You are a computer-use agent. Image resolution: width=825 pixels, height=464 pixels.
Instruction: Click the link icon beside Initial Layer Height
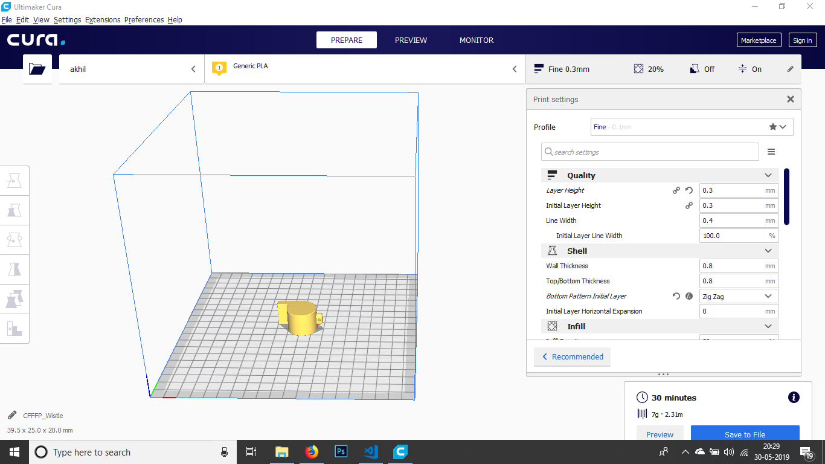(689, 205)
